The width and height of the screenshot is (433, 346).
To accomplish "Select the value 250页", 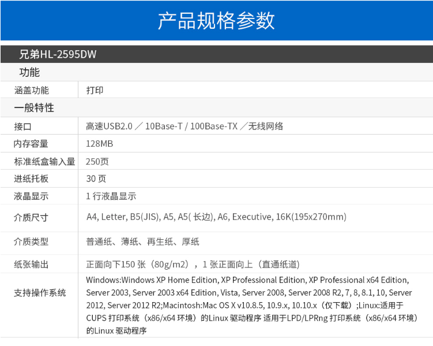I will tap(97, 162).
